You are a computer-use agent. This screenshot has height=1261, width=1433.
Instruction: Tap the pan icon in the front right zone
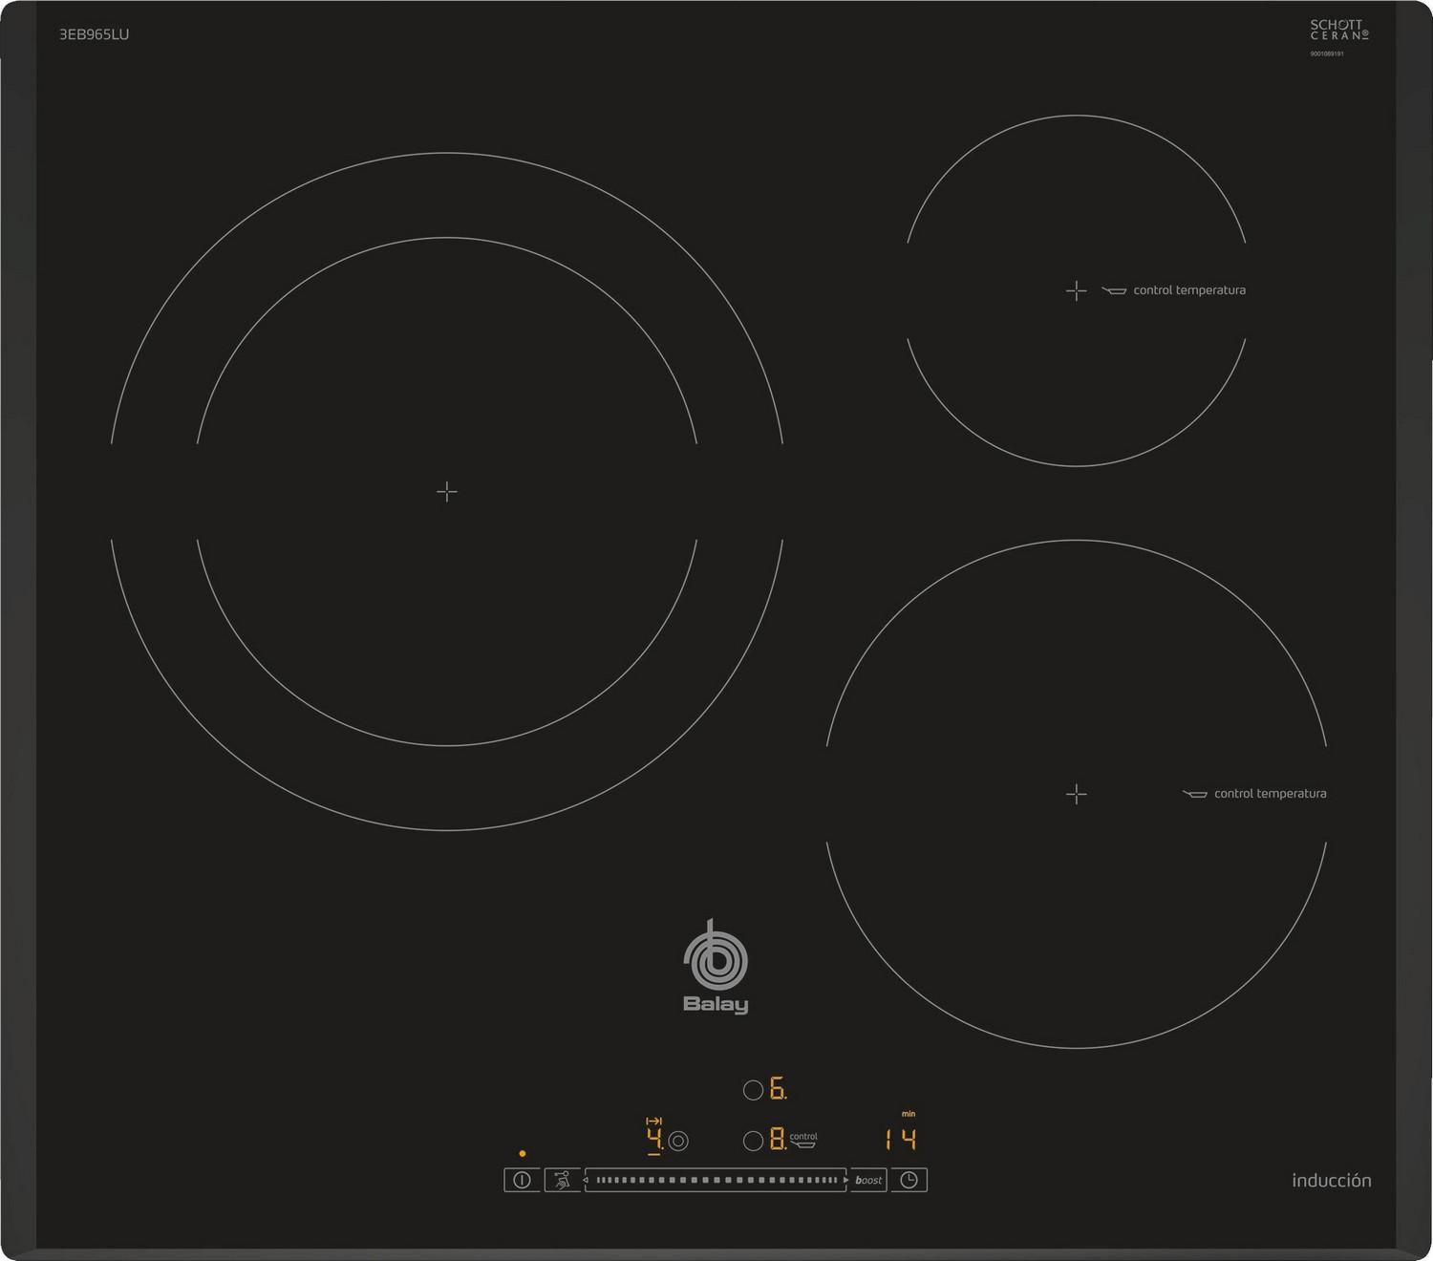[x=1194, y=794]
